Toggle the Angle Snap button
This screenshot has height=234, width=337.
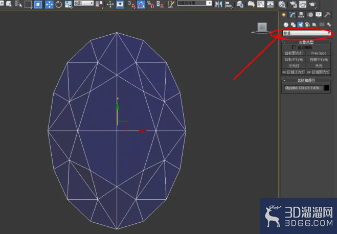point(141,4)
